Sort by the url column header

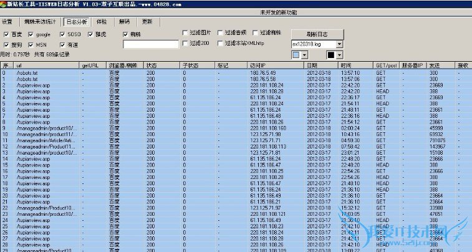(47, 65)
